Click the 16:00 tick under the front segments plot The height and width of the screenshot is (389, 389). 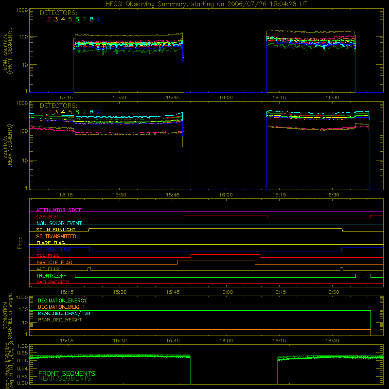click(x=226, y=98)
